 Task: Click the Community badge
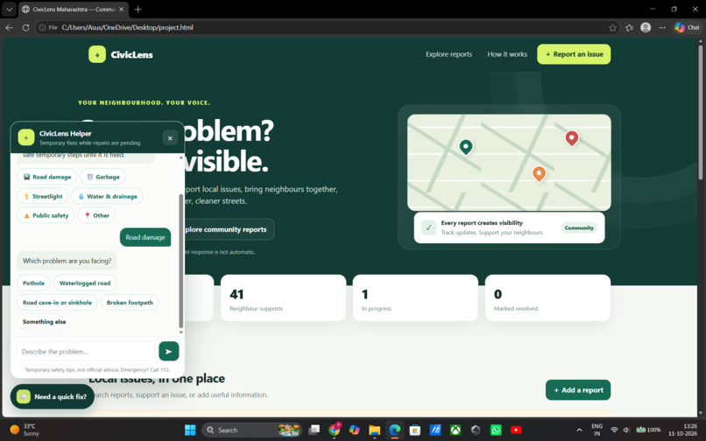pyautogui.click(x=579, y=227)
